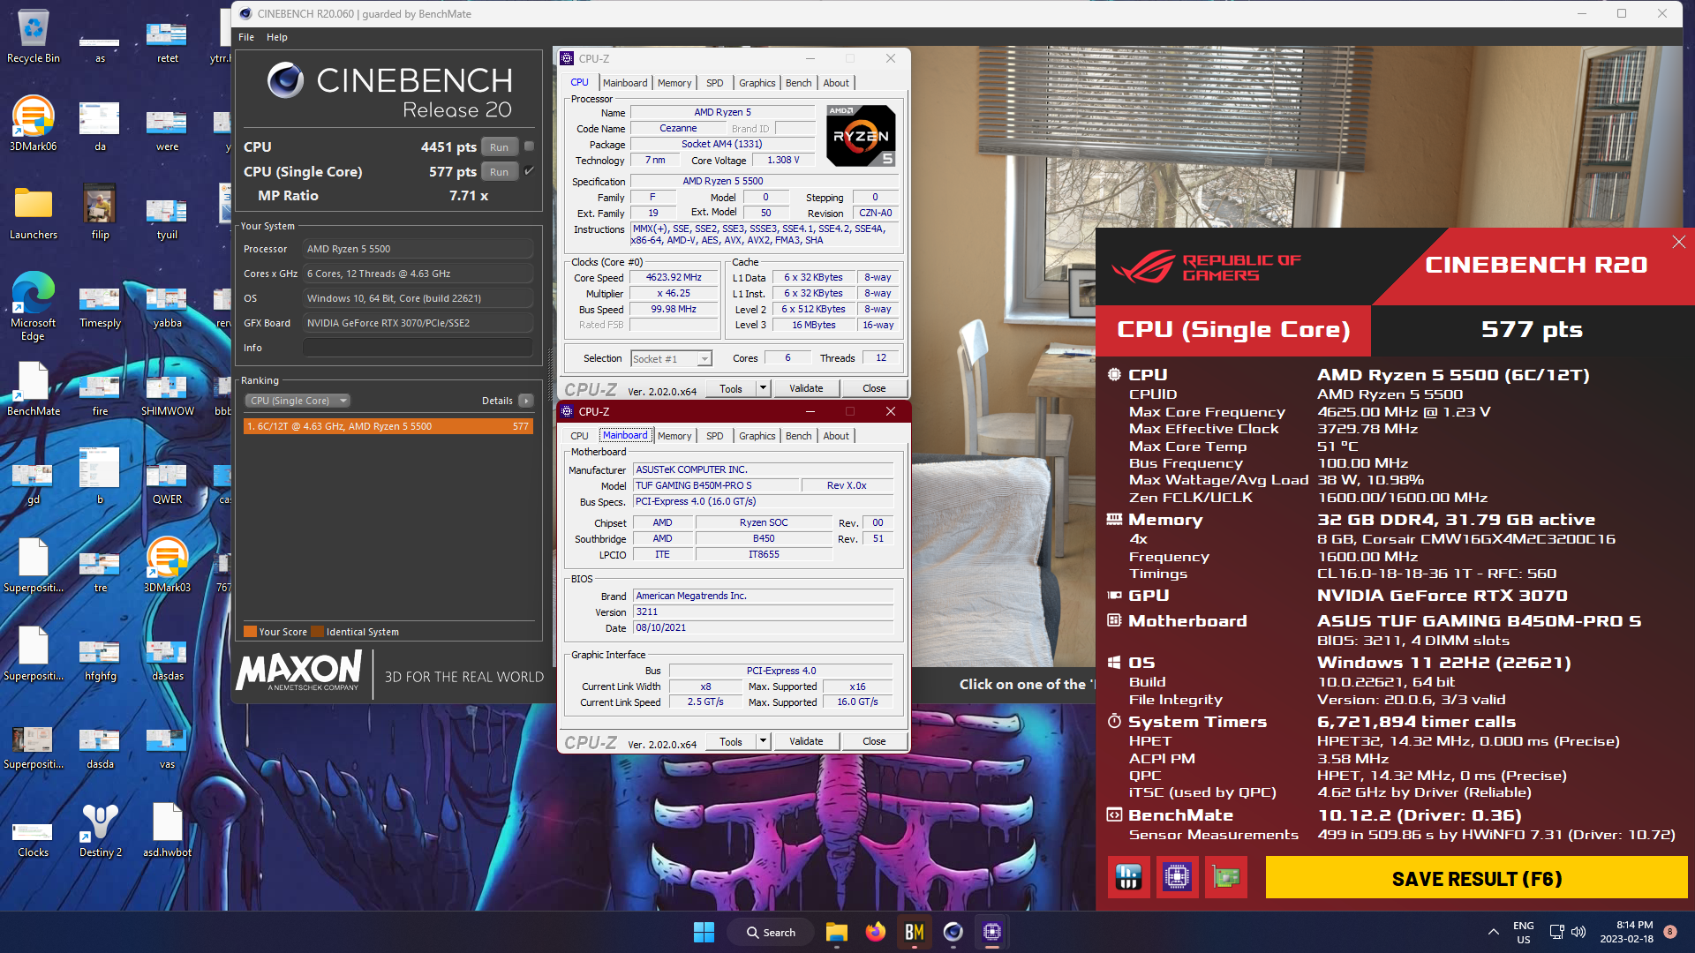Toggle the CPU multi-core test checkbox
The width and height of the screenshot is (1695, 953).
pos(529,146)
